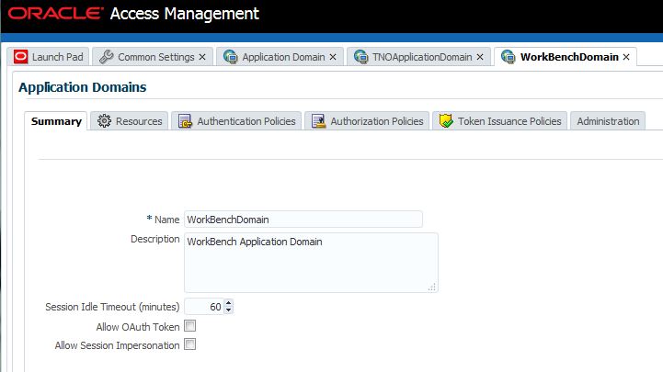Screen dimensions: 663x372
Task: Close the WorkBenchDomain tab
Action: [x=626, y=57]
